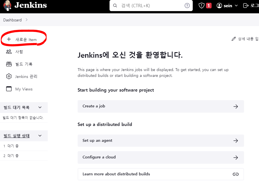This screenshot has height=187, width=259.
Task: Expand the dropdown arrow next to sein
Action: [236, 6]
